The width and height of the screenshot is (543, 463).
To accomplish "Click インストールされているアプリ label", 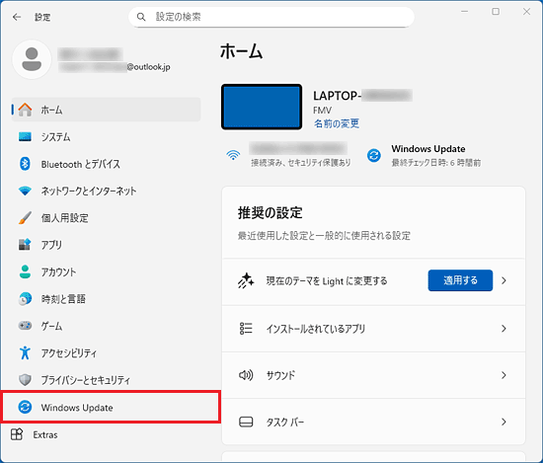I will click(x=316, y=329).
